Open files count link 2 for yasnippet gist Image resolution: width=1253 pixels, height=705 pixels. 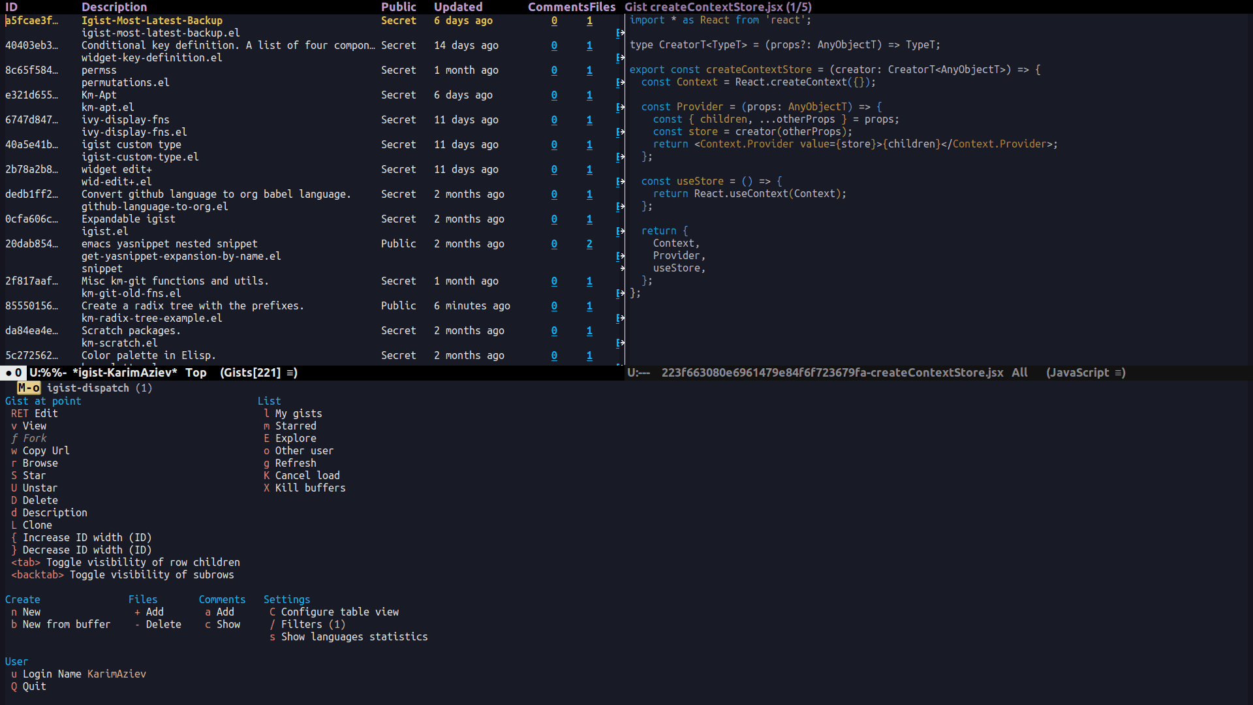(589, 244)
